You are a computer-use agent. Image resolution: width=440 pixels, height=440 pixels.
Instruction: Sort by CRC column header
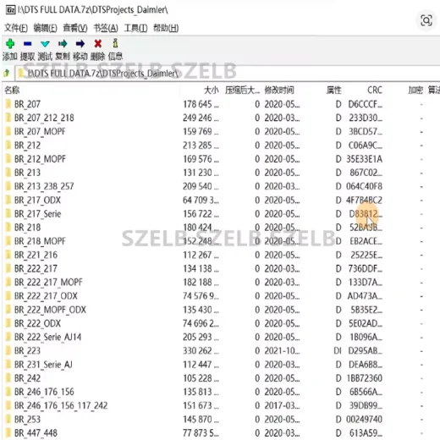[375, 91]
